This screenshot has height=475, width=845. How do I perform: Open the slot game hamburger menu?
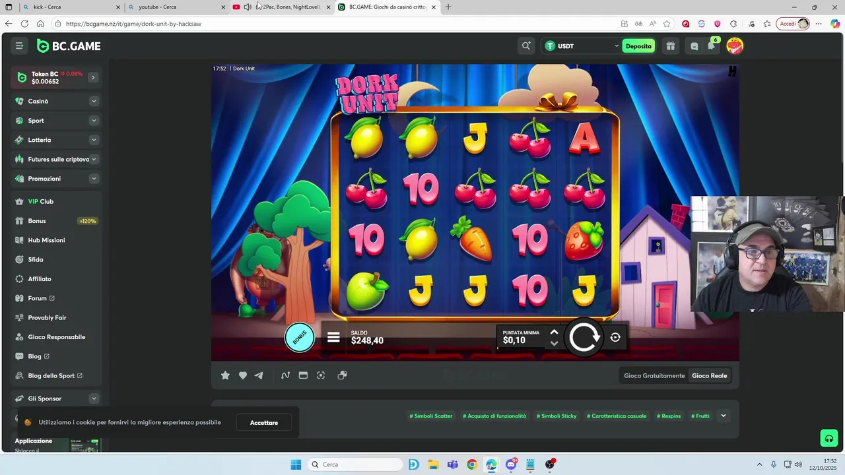[x=333, y=337]
